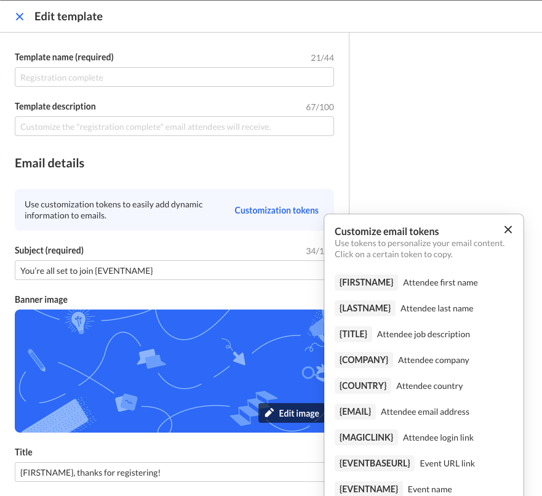Viewport: 542px width, 496px height.
Task: Click the 'Attendee job description' text
Action: pos(423,334)
